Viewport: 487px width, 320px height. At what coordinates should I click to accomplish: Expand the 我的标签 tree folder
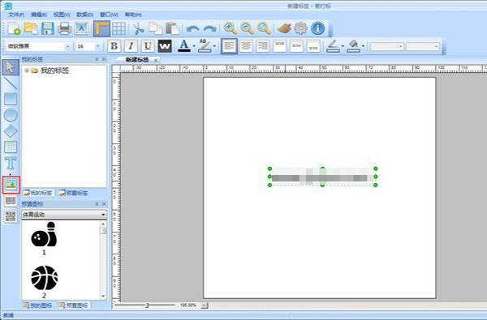point(27,70)
